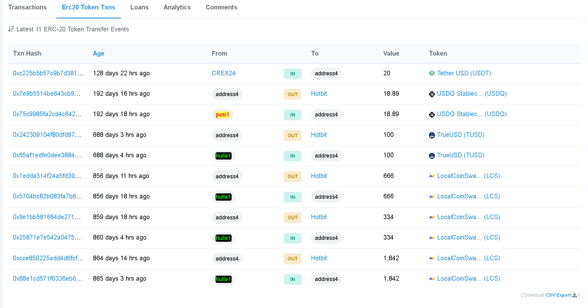Click hulla1 tag in the 688 days 4 hrs row

coord(223,156)
